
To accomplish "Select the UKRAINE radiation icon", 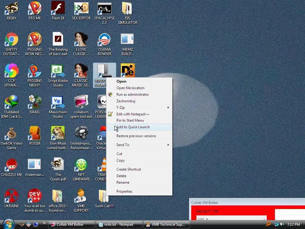I will click(12, 199).
